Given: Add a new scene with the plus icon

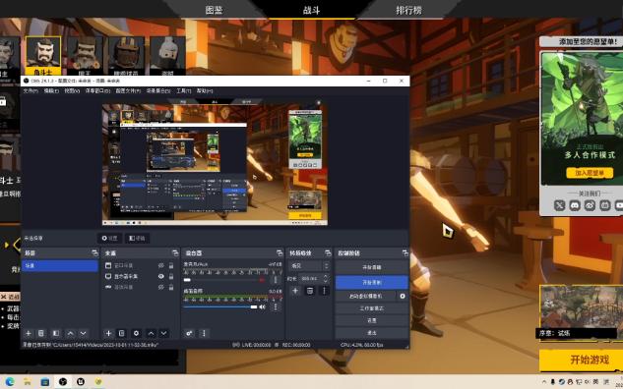Looking at the screenshot, I should coord(29,333).
